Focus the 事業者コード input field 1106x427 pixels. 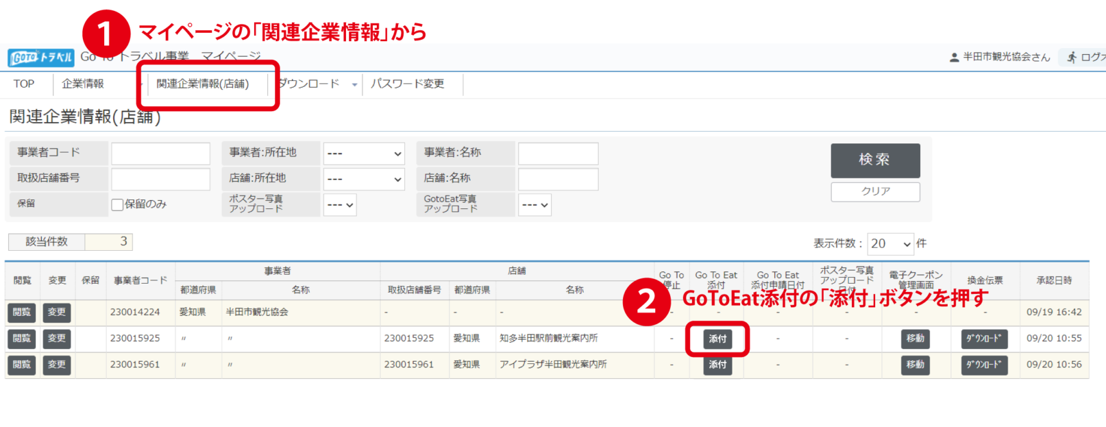pyautogui.click(x=160, y=154)
